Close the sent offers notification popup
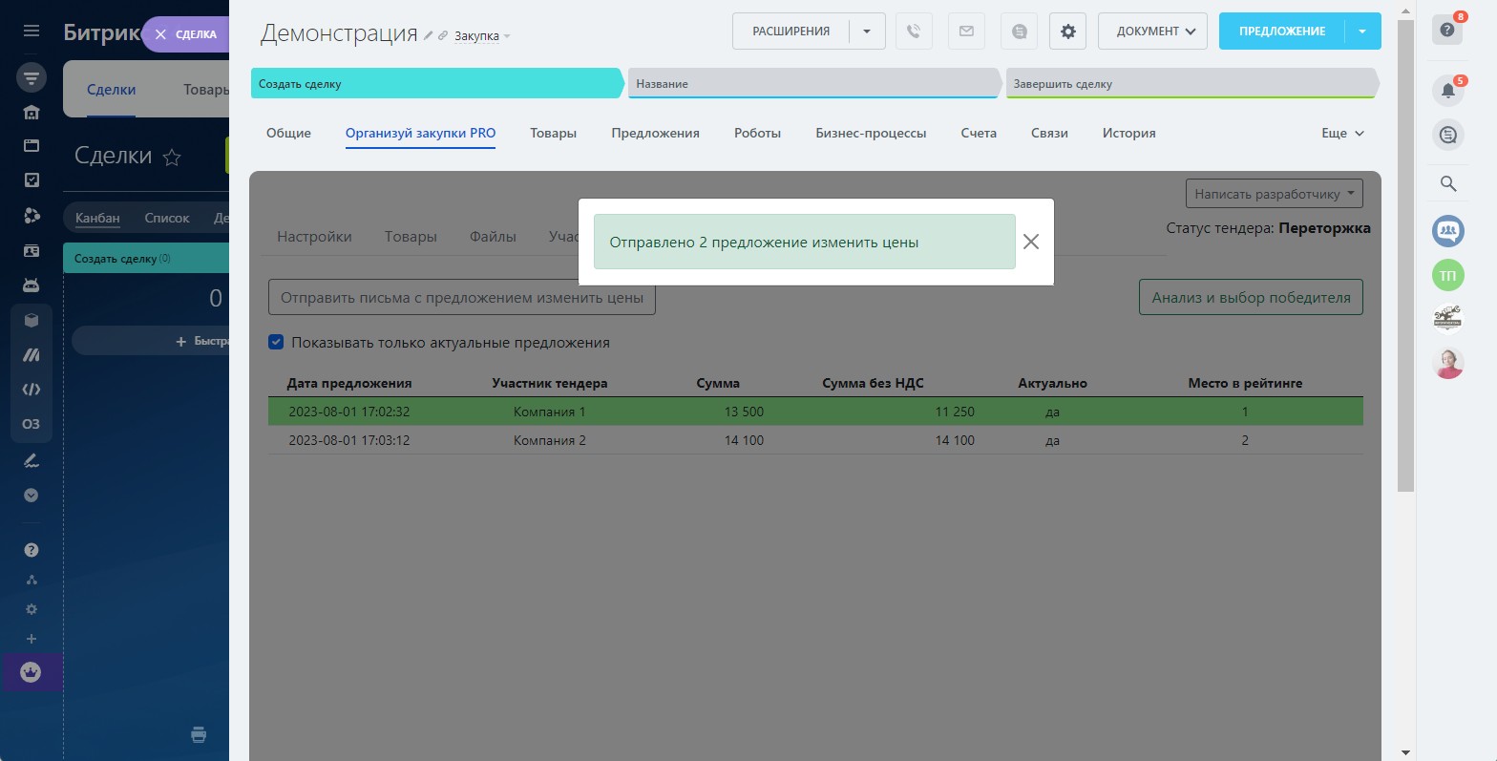Image resolution: width=1497 pixels, height=761 pixels. (1030, 242)
